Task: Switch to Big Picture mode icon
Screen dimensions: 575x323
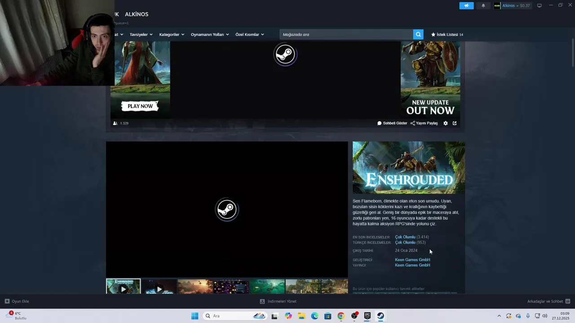Action: (x=540, y=5)
